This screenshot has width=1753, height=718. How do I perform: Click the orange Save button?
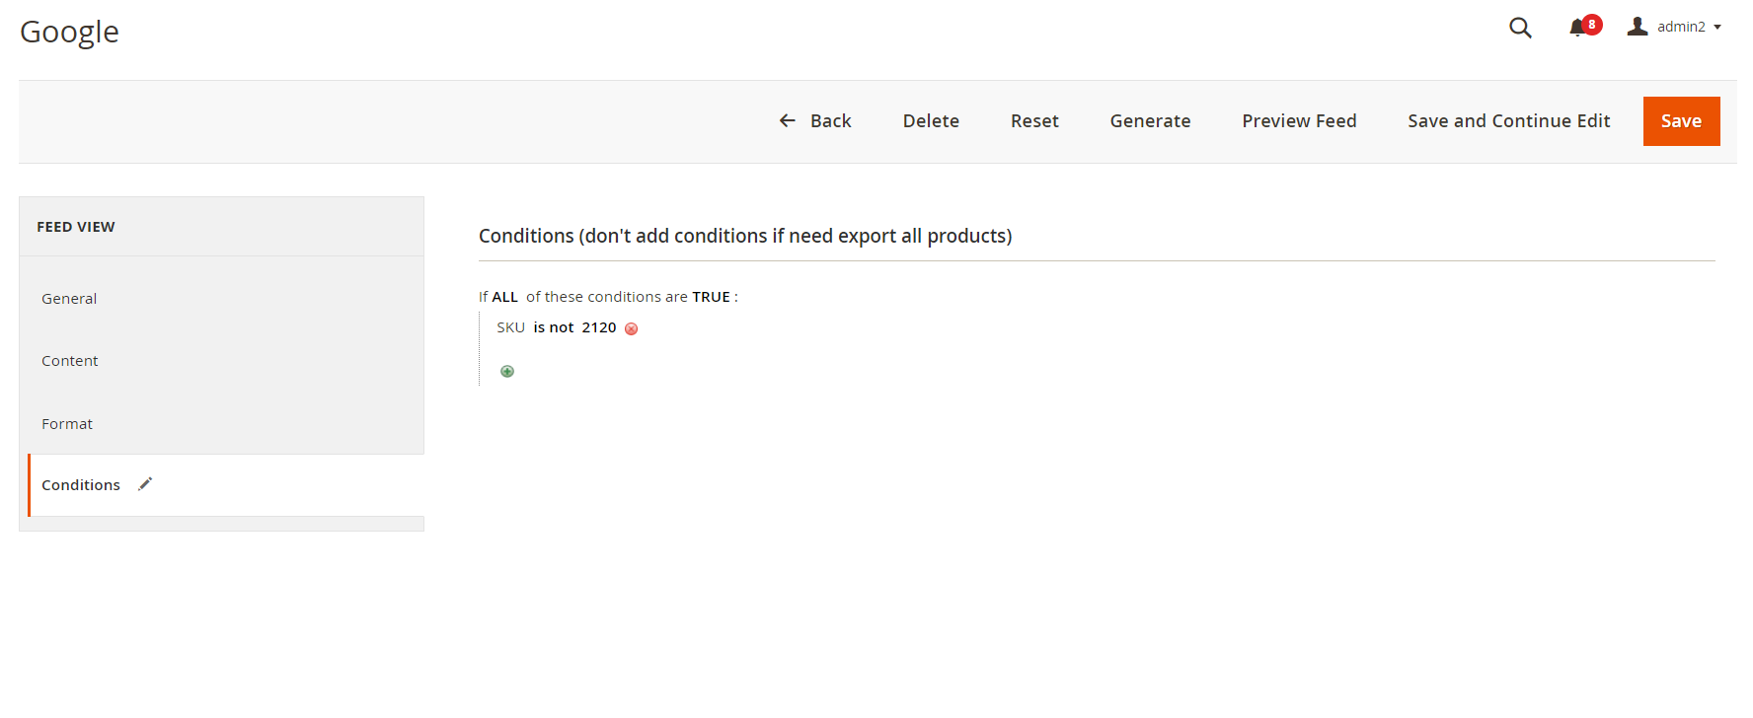pos(1681,121)
